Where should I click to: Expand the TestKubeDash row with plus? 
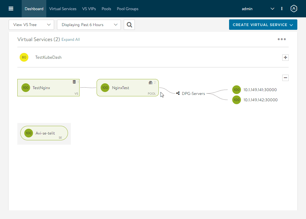point(285,58)
